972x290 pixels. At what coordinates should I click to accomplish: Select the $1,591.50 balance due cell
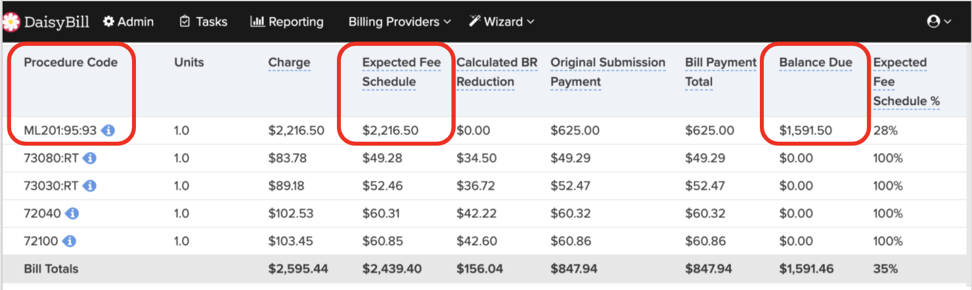(x=805, y=131)
